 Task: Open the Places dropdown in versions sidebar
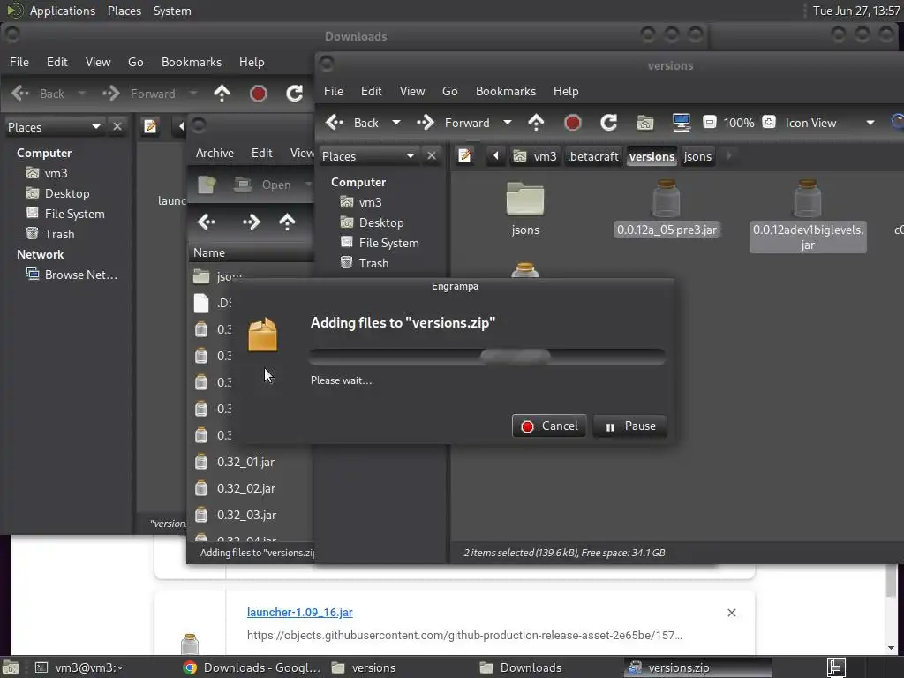point(369,156)
